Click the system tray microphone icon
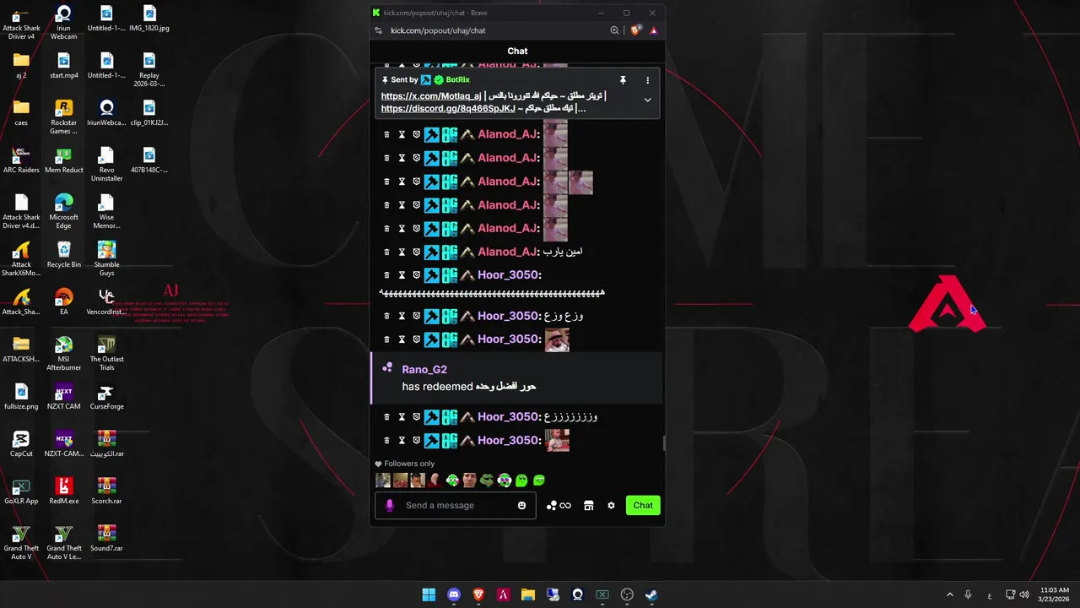This screenshot has height=608, width=1080. [x=968, y=594]
